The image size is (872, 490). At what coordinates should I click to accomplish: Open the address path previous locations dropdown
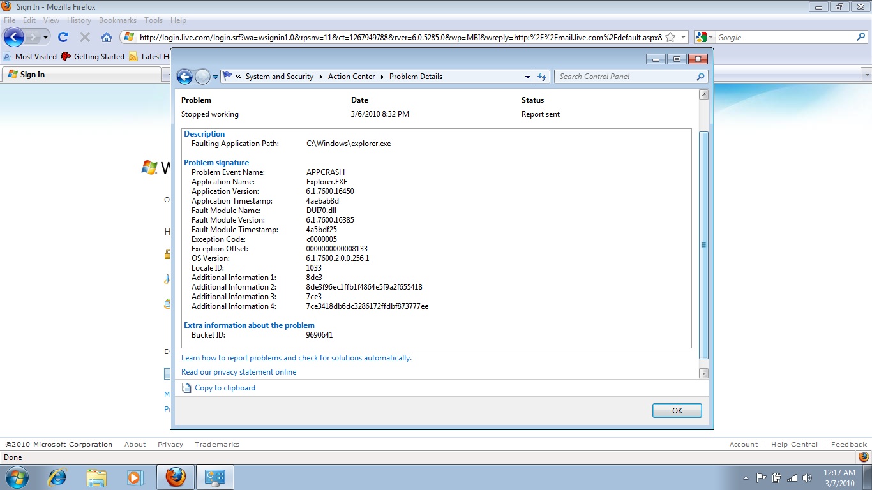527,77
